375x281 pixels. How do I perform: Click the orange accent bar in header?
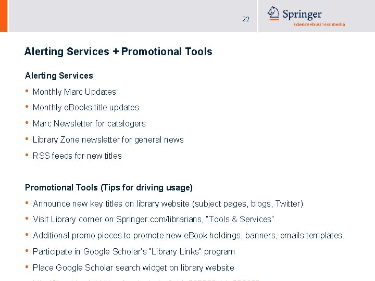coord(4,16)
